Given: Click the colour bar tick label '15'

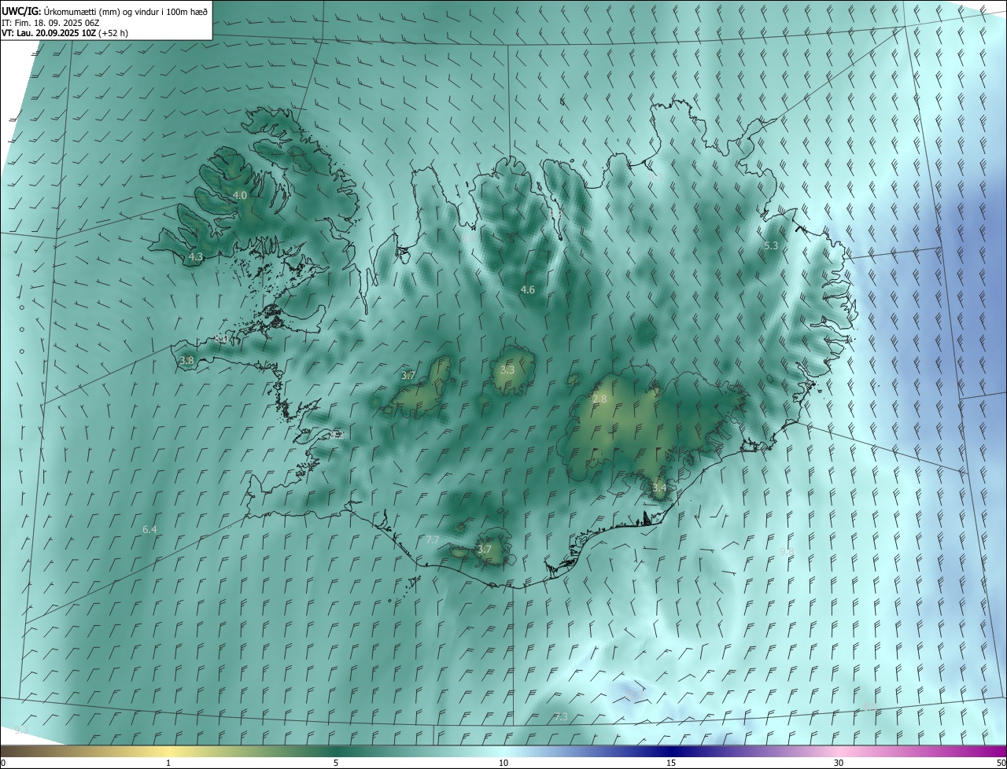Looking at the screenshot, I should pos(671,763).
